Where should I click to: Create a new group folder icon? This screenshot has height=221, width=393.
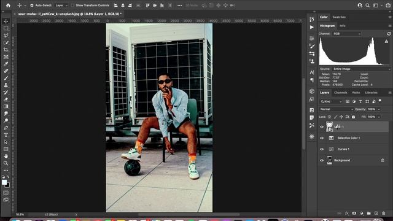368,213
